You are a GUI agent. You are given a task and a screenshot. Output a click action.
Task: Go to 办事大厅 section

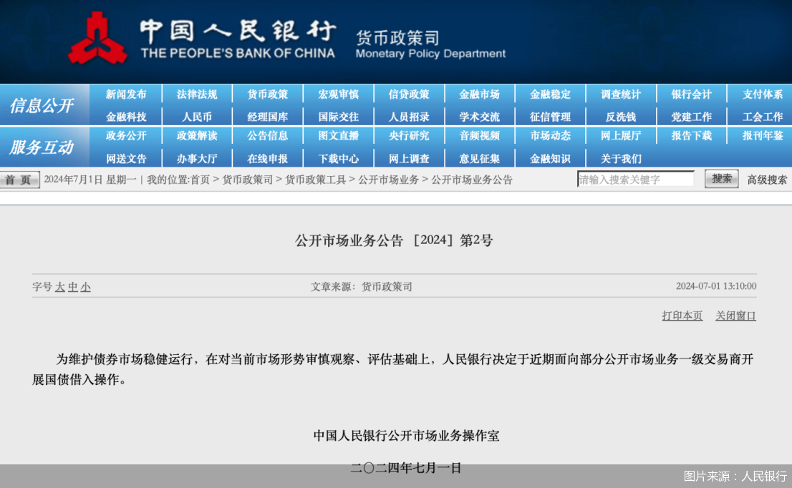196,159
